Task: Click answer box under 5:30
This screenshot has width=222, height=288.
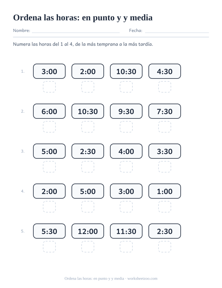Action: (x=49, y=247)
